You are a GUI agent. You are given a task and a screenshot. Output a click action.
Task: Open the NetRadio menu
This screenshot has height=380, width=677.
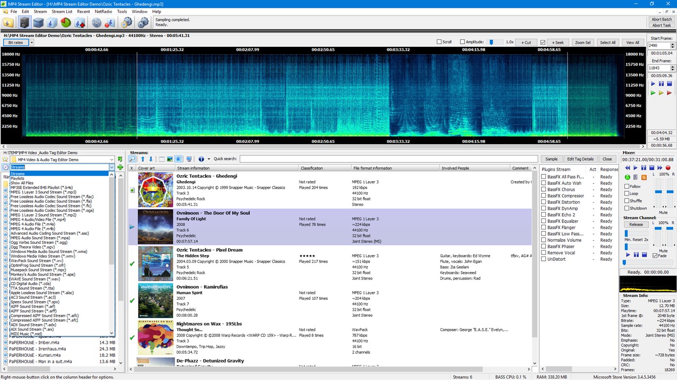[x=103, y=11]
